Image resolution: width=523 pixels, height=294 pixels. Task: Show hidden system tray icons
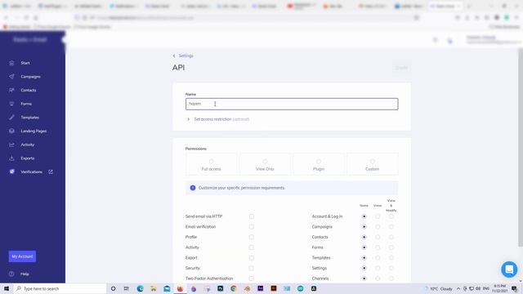point(458,288)
